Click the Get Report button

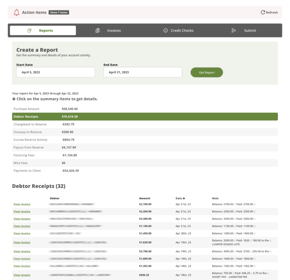click(x=207, y=72)
